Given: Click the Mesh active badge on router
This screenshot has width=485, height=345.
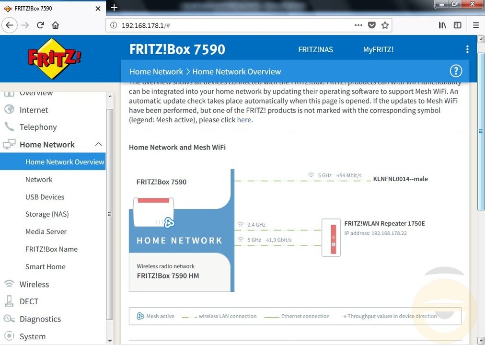Looking at the screenshot, I should [169, 223].
